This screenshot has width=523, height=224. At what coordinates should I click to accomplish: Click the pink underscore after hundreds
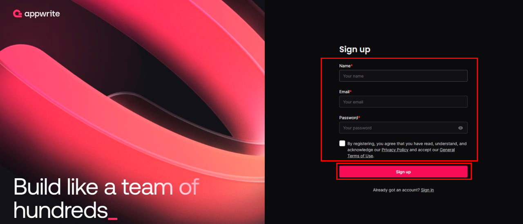112,219
